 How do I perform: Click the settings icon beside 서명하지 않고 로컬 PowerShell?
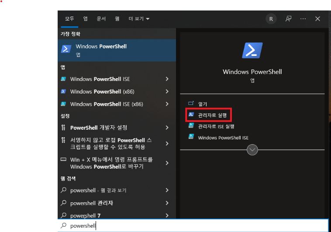63,140
